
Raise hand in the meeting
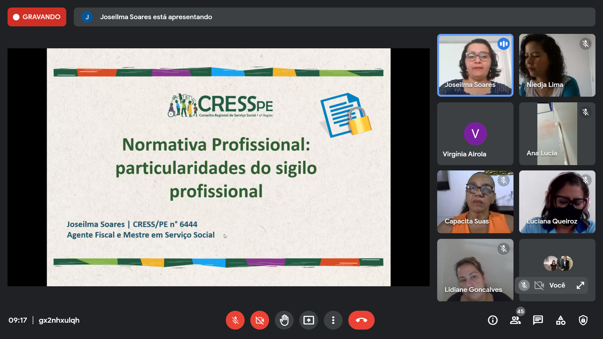tap(284, 320)
